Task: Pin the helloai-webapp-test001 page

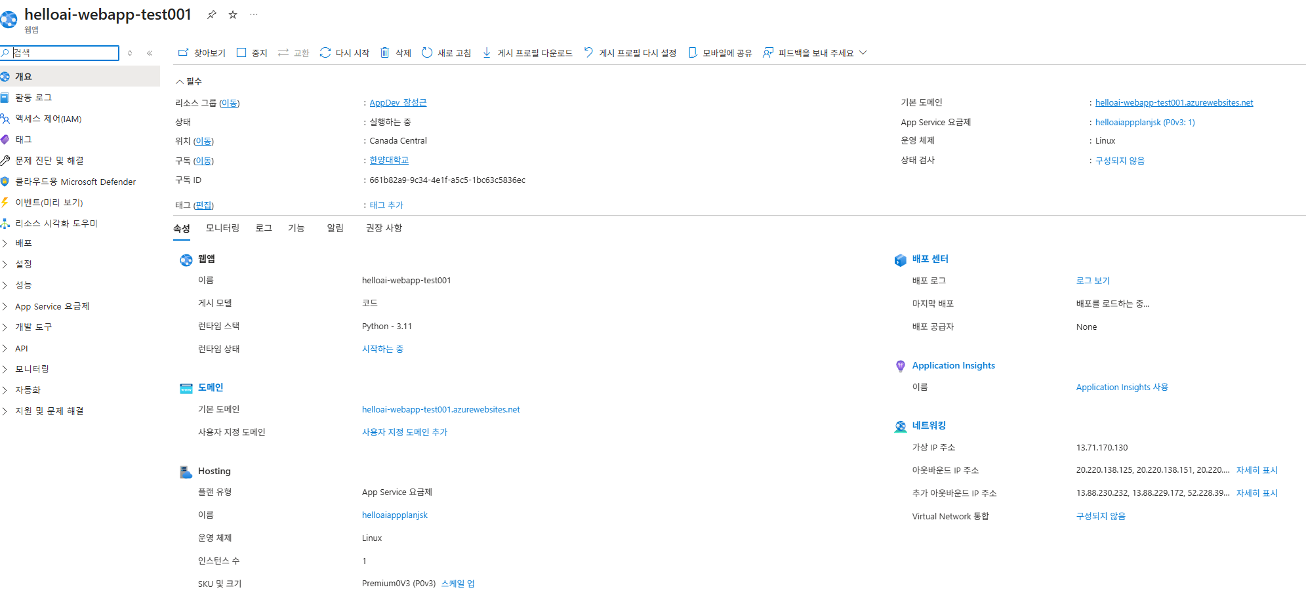Action: pos(212,14)
